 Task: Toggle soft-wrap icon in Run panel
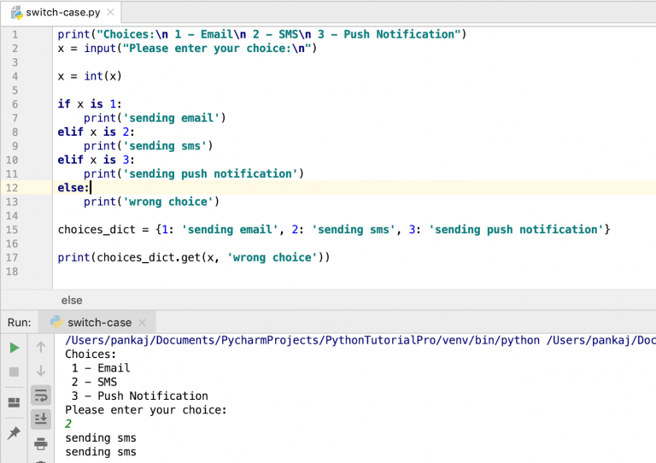[x=41, y=396]
